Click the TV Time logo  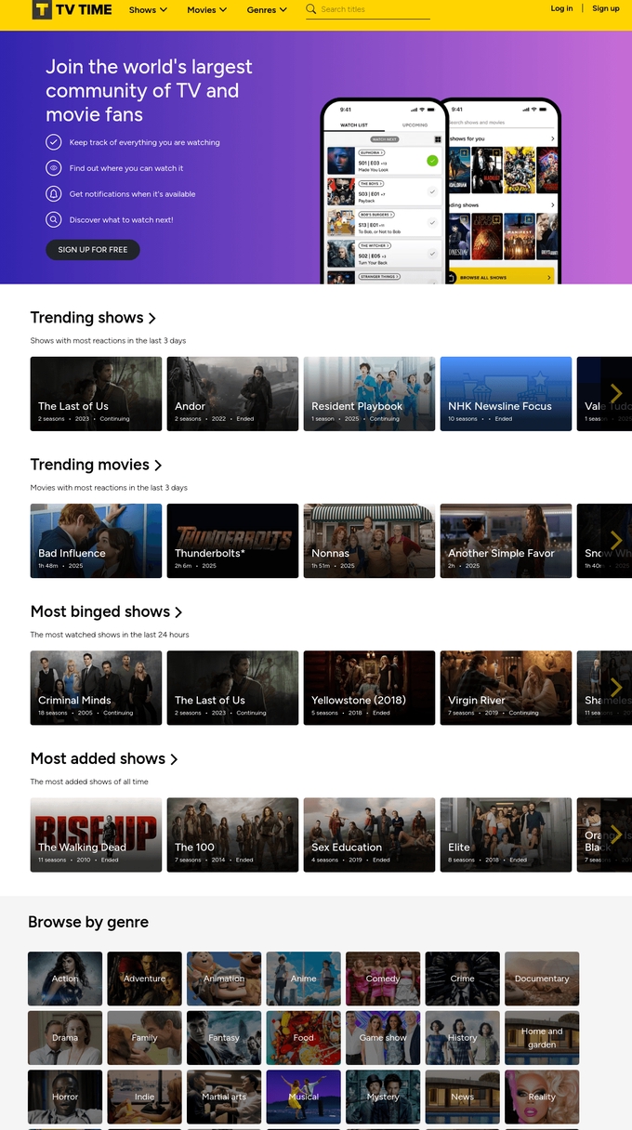click(72, 9)
